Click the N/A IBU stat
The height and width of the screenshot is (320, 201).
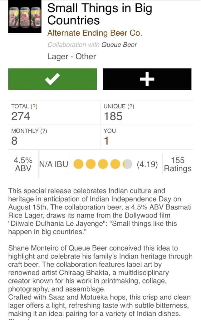(x=53, y=164)
